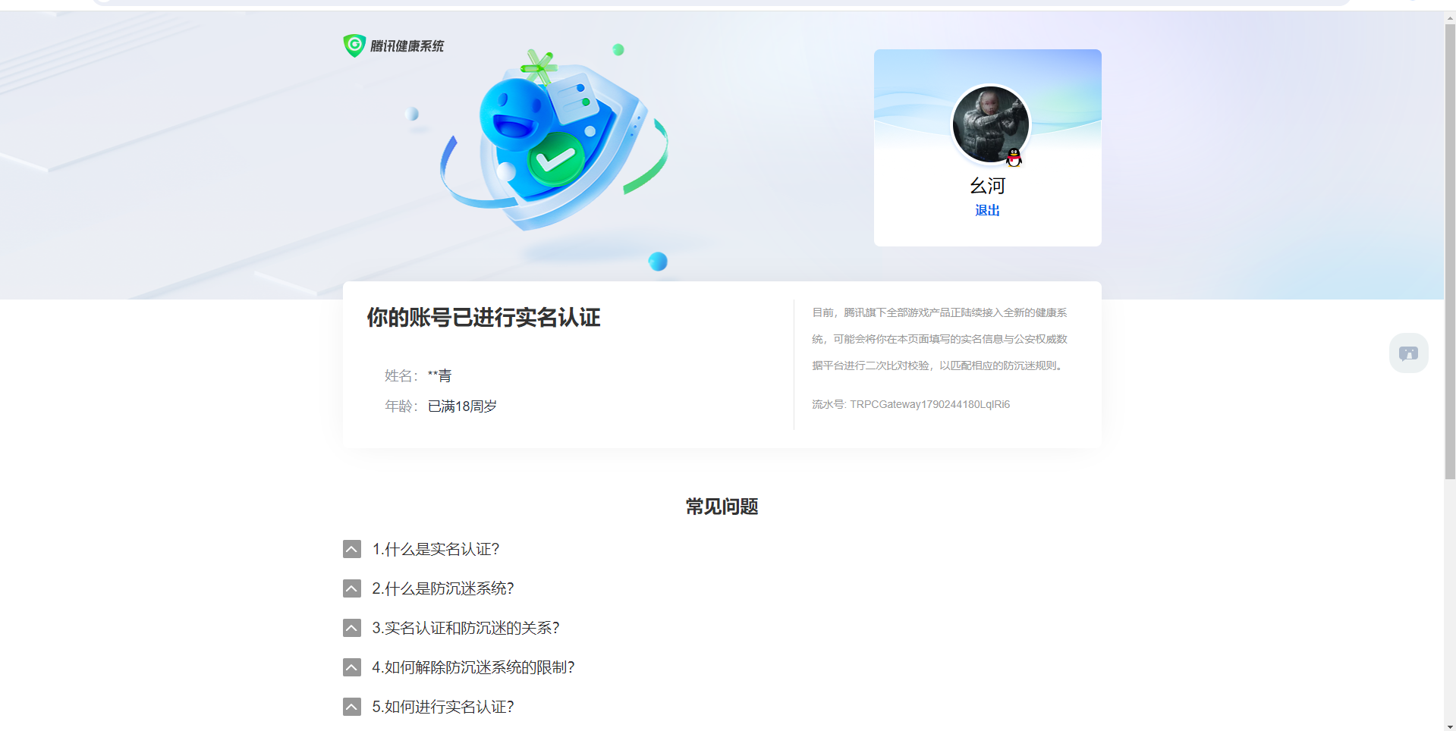Open the floating customer service chat icon
The width and height of the screenshot is (1456, 731).
coord(1408,353)
